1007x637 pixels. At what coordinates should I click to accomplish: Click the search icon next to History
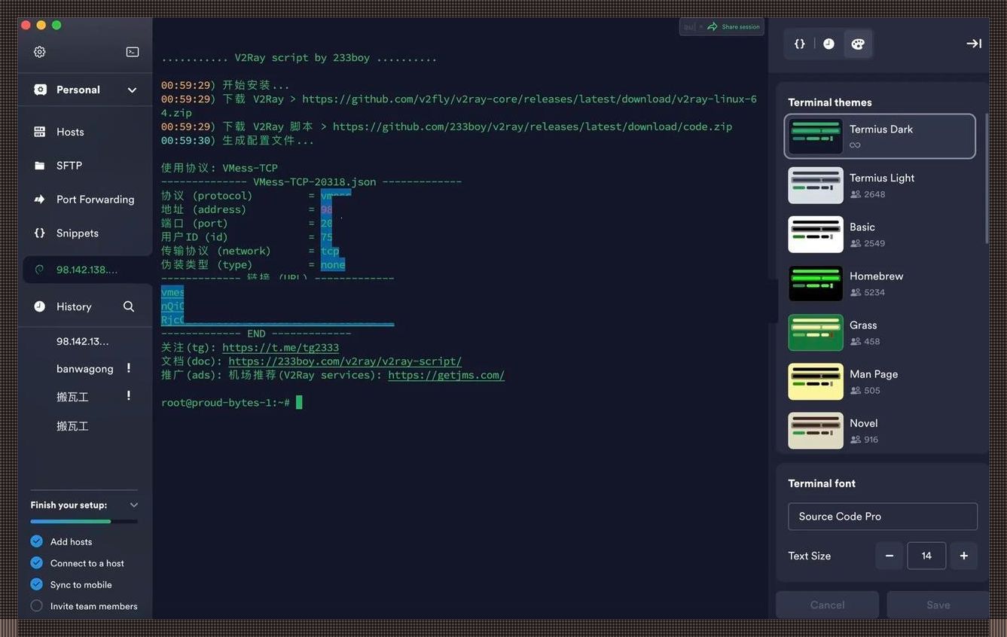[x=129, y=306]
